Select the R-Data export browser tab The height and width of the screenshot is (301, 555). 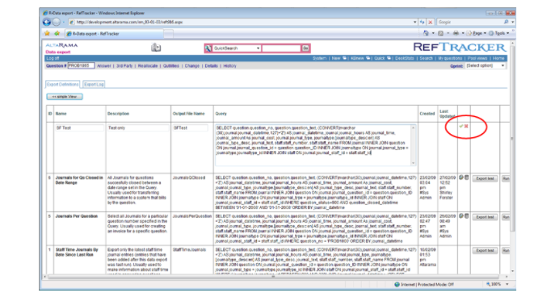click(x=114, y=34)
